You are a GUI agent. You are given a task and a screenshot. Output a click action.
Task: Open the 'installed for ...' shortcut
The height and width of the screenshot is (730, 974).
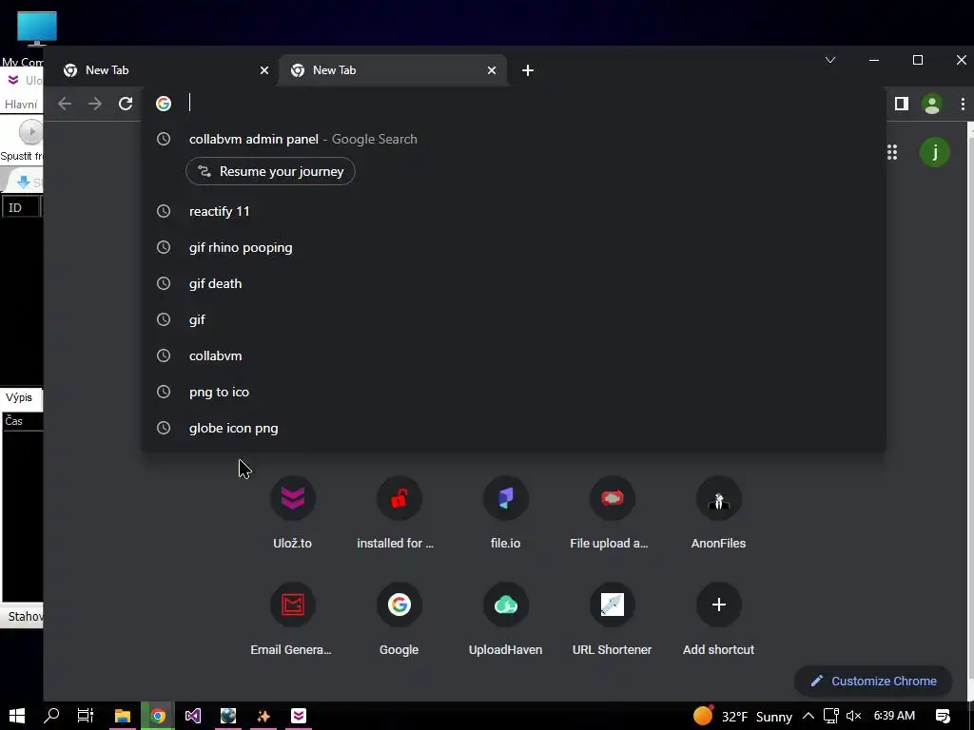(399, 512)
